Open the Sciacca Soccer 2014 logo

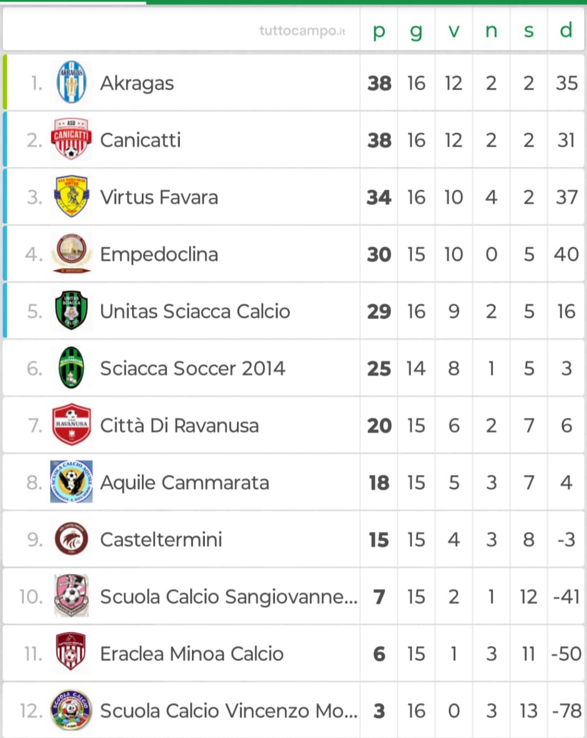point(71,368)
